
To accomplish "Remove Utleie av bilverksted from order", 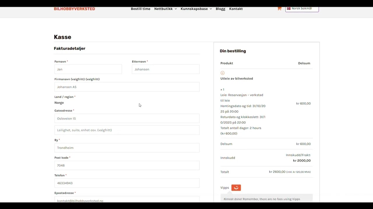I will tap(223, 73).
